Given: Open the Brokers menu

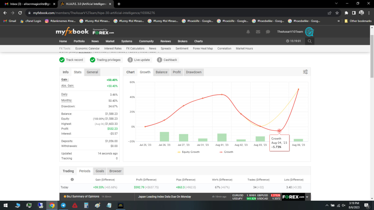Looking at the screenshot, I should pyautogui.click(x=183, y=41).
